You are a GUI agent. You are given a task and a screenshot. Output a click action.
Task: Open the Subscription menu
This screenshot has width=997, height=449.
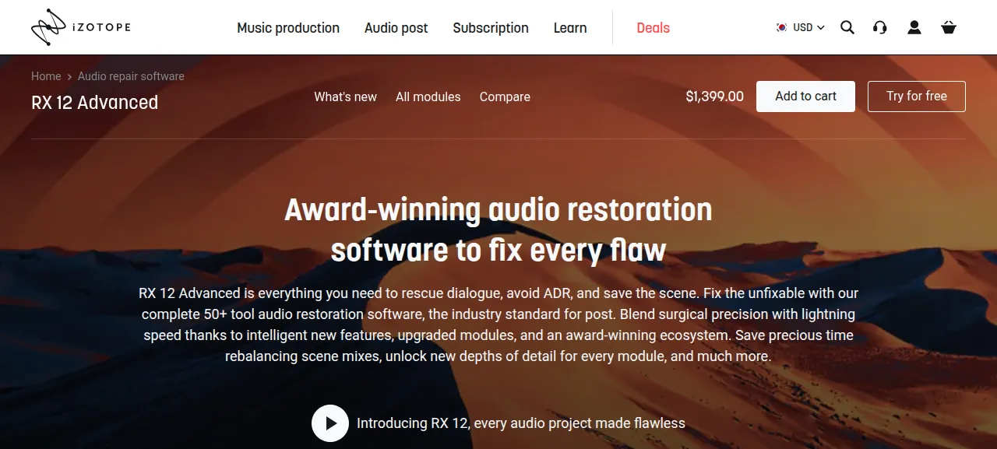tap(491, 28)
